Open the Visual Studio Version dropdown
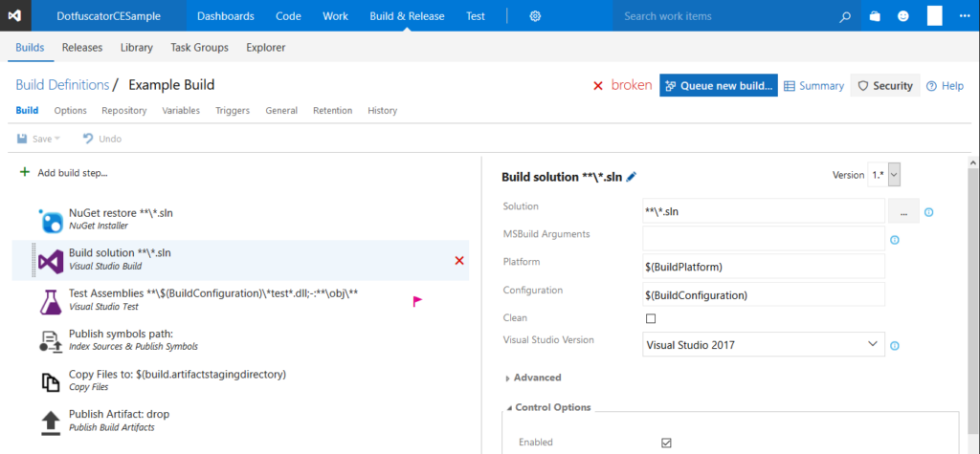 [x=763, y=344]
